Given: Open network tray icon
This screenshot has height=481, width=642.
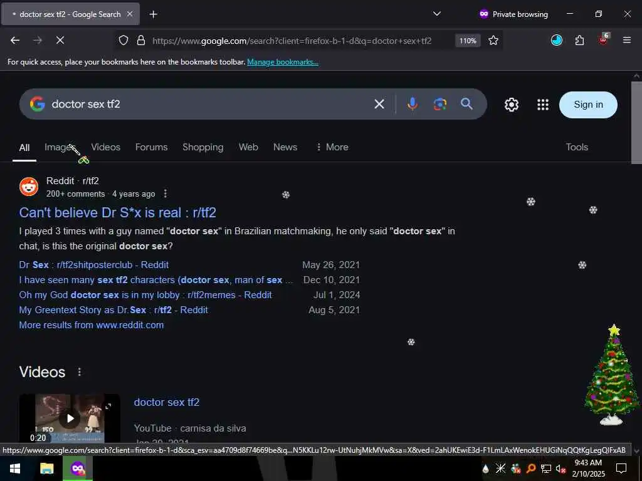Looking at the screenshot, I should coord(546,468).
